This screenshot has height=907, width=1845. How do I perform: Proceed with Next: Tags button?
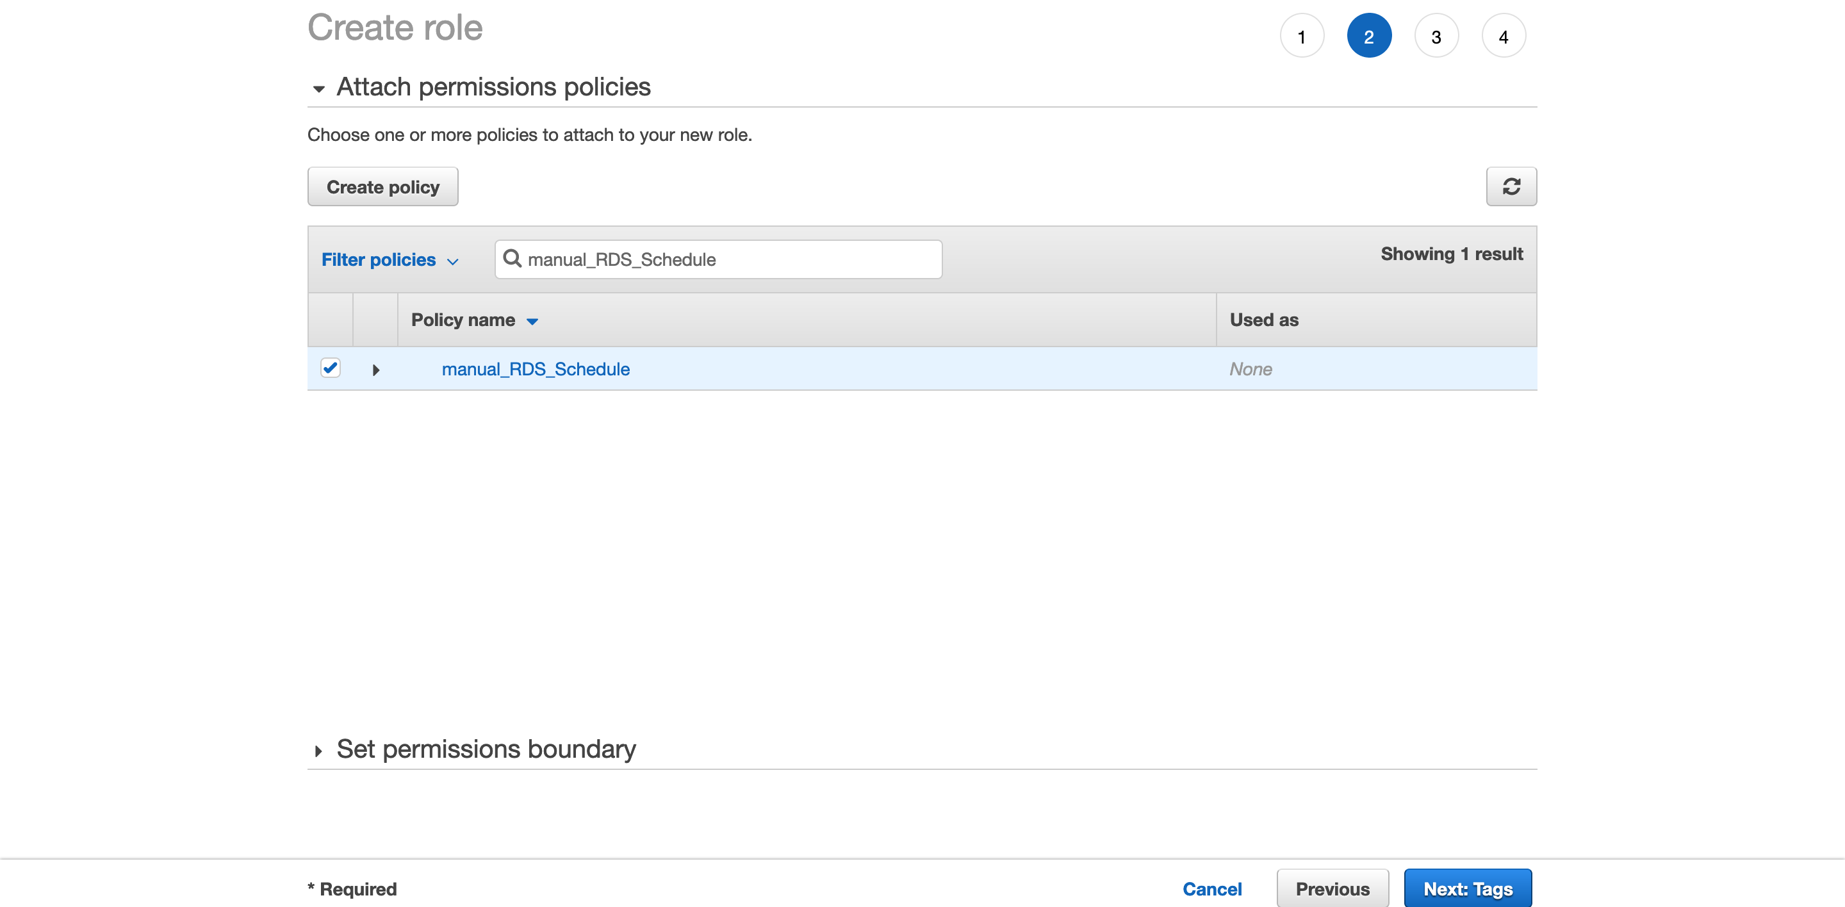tap(1468, 888)
